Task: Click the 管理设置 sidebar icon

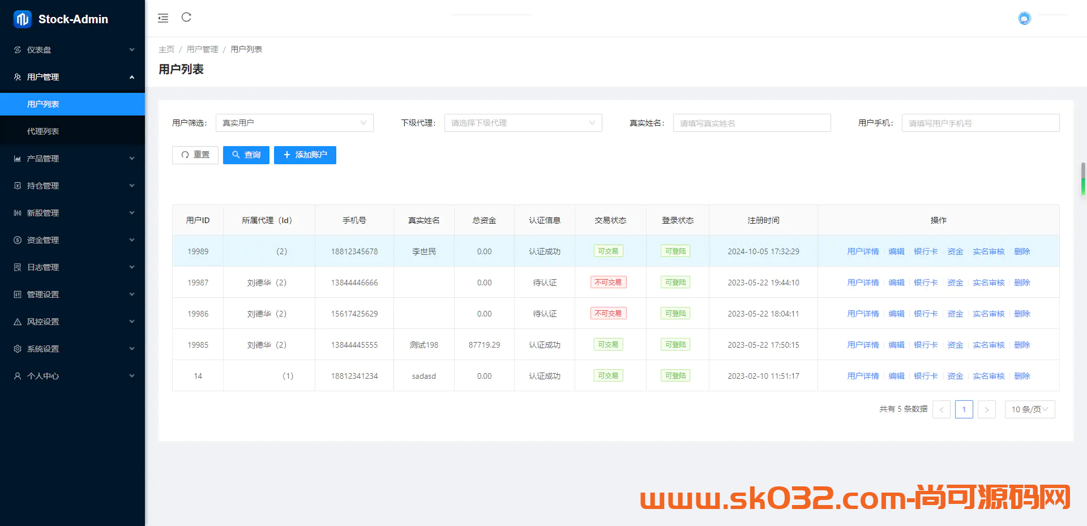Action: coord(18,294)
